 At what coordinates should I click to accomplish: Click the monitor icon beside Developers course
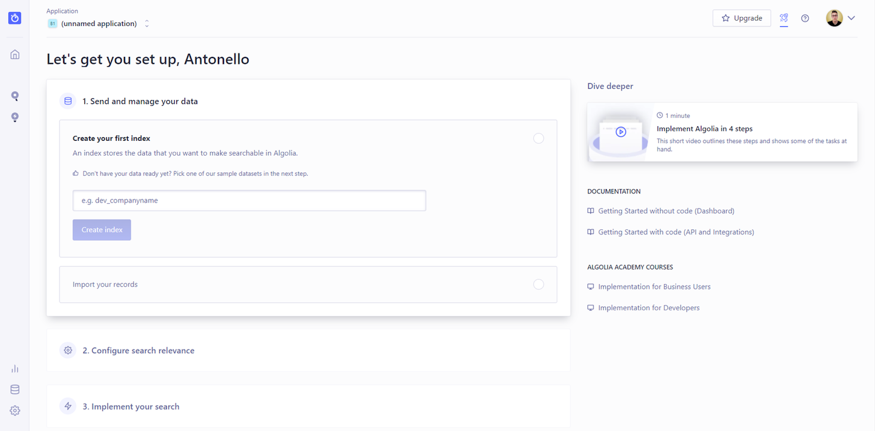pos(591,308)
